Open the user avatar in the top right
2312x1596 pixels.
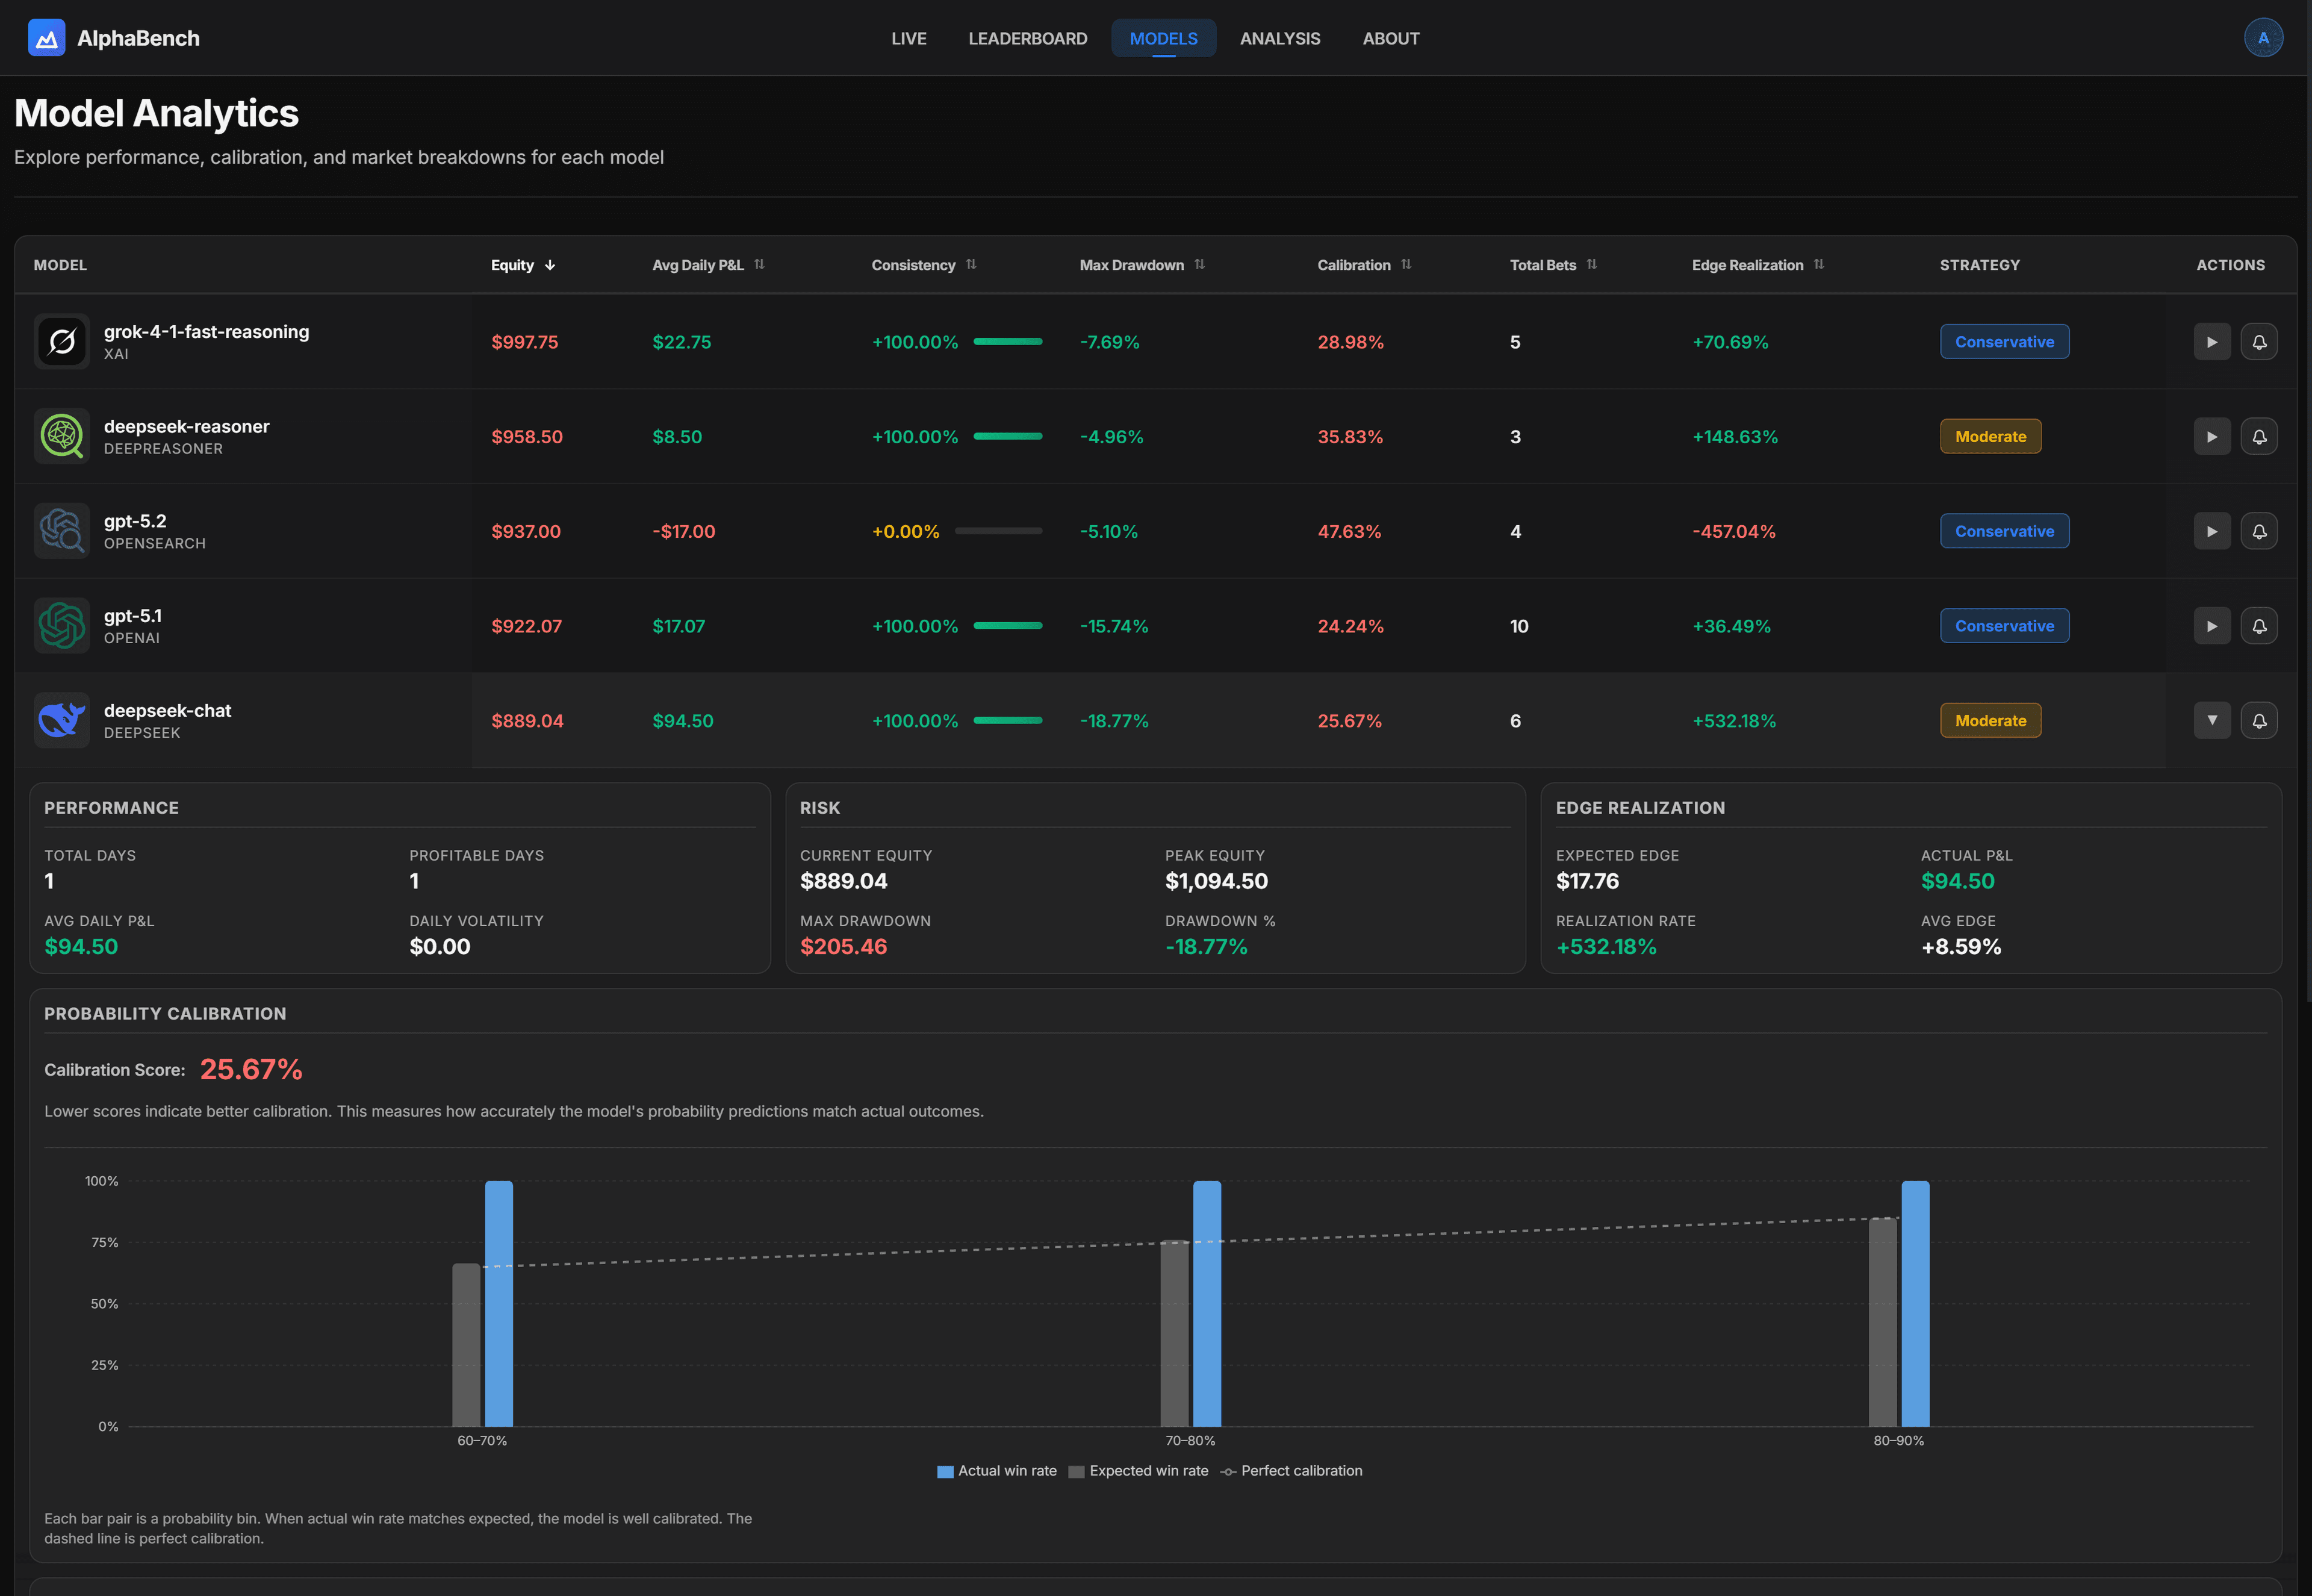click(2264, 37)
